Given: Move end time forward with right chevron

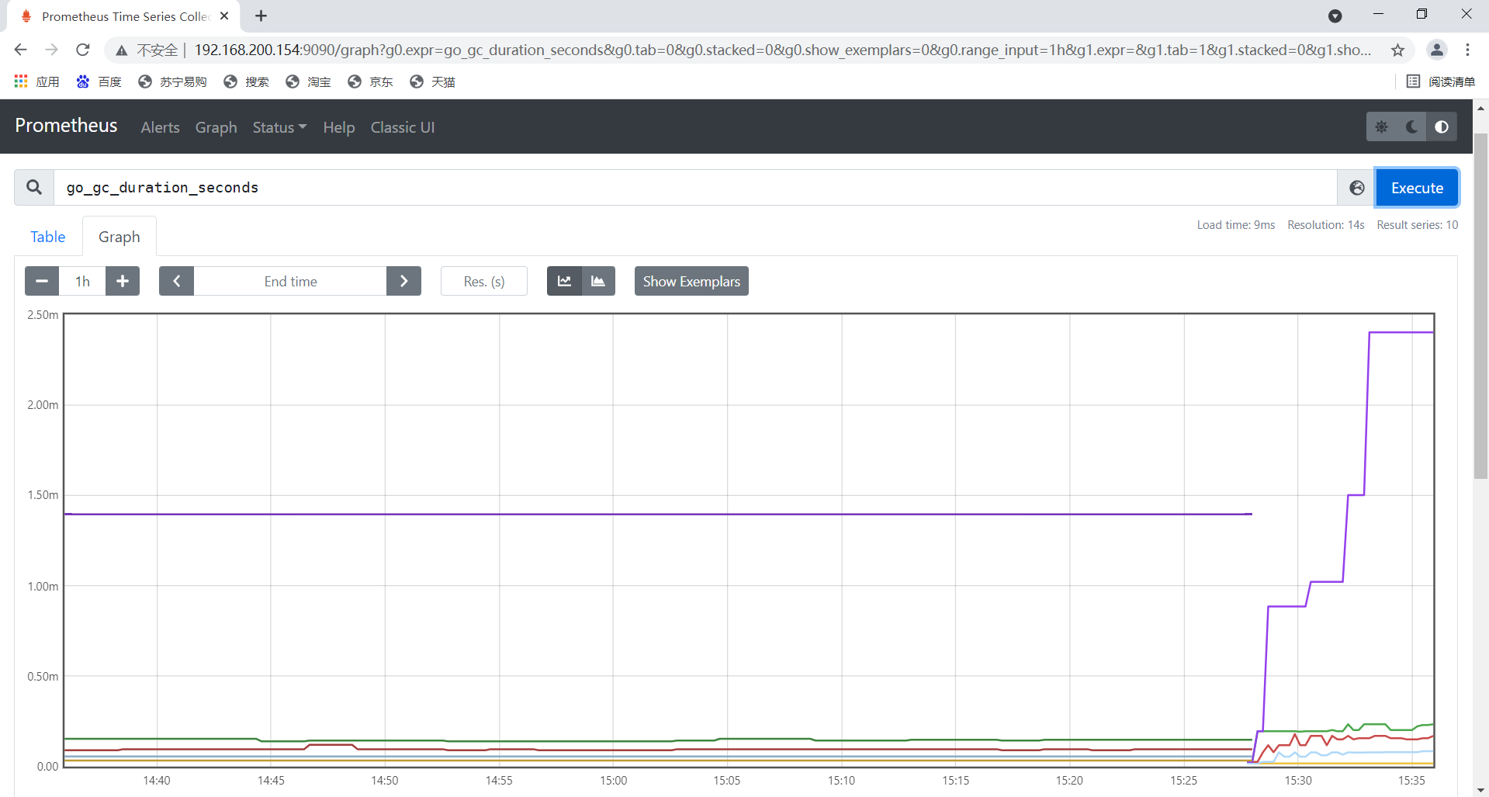Looking at the screenshot, I should point(403,281).
